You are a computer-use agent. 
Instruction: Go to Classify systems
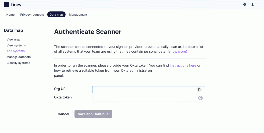pyautogui.click(x=18, y=63)
